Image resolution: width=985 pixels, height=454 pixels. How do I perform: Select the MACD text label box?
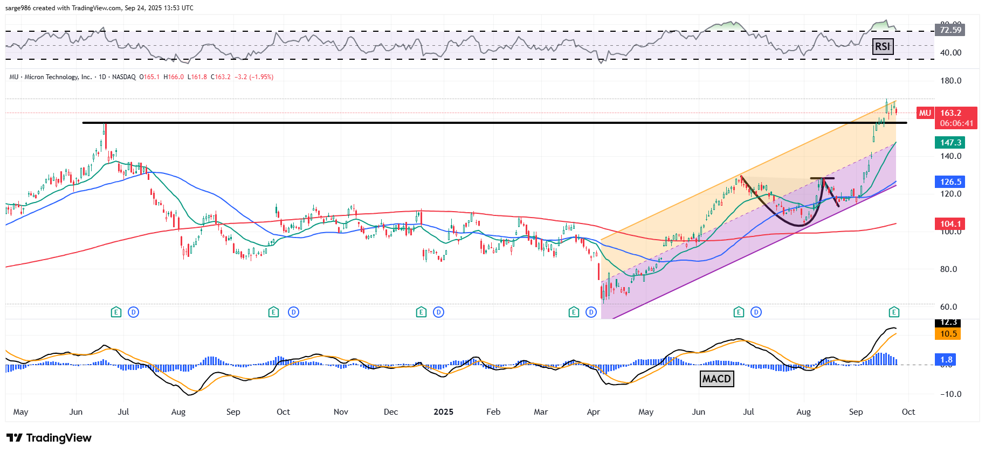pyautogui.click(x=717, y=379)
